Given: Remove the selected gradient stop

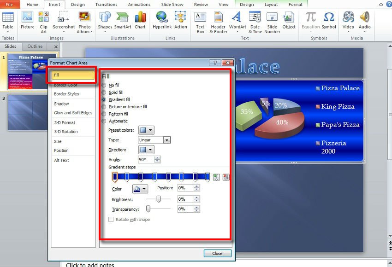Looking at the screenshot, I should [226, 177].
